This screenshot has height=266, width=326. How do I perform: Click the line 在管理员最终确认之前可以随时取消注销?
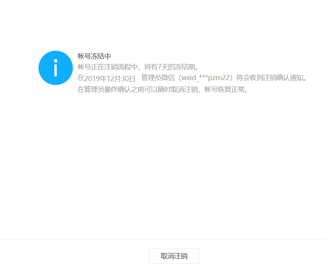click(x=138, y=89)
